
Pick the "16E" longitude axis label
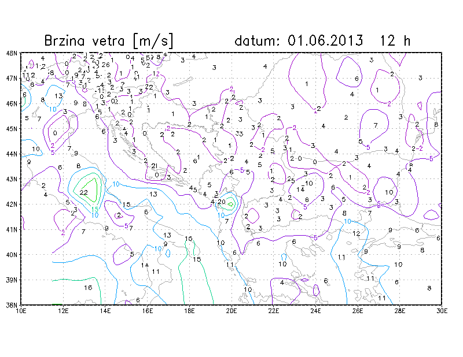[148, 311]
